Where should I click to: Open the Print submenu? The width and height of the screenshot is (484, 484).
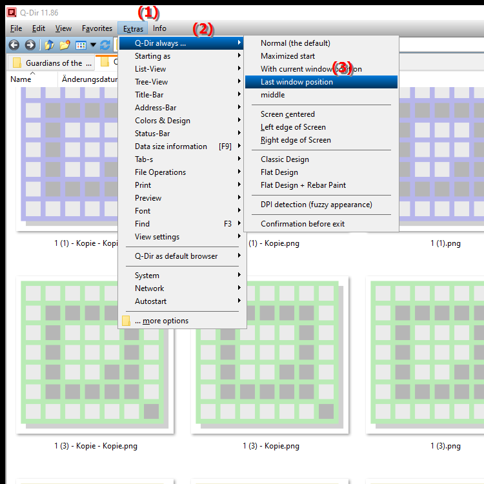[181, 185]
